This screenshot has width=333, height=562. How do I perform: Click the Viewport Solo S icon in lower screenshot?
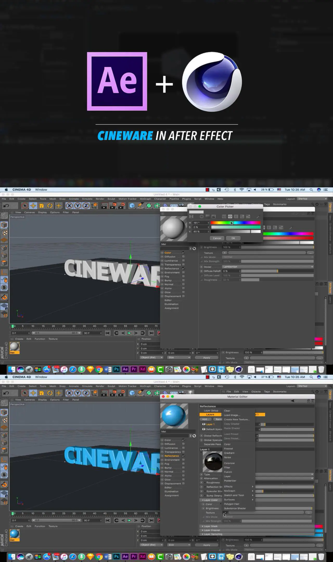point(4,475)
